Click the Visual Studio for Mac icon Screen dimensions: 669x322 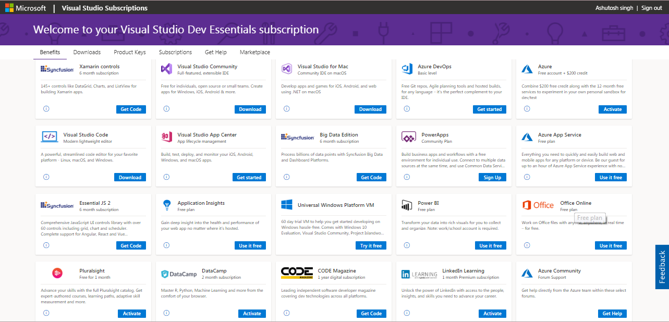point(286,69)
